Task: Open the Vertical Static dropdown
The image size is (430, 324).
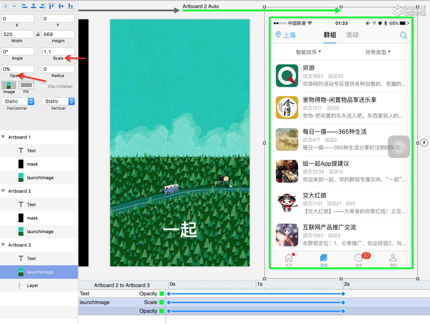Action: (x=58, y=101)
